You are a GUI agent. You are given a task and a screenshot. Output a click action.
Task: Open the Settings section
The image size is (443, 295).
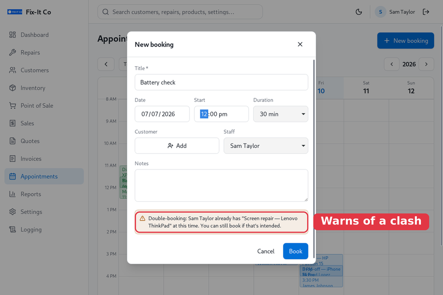(44, 212)
